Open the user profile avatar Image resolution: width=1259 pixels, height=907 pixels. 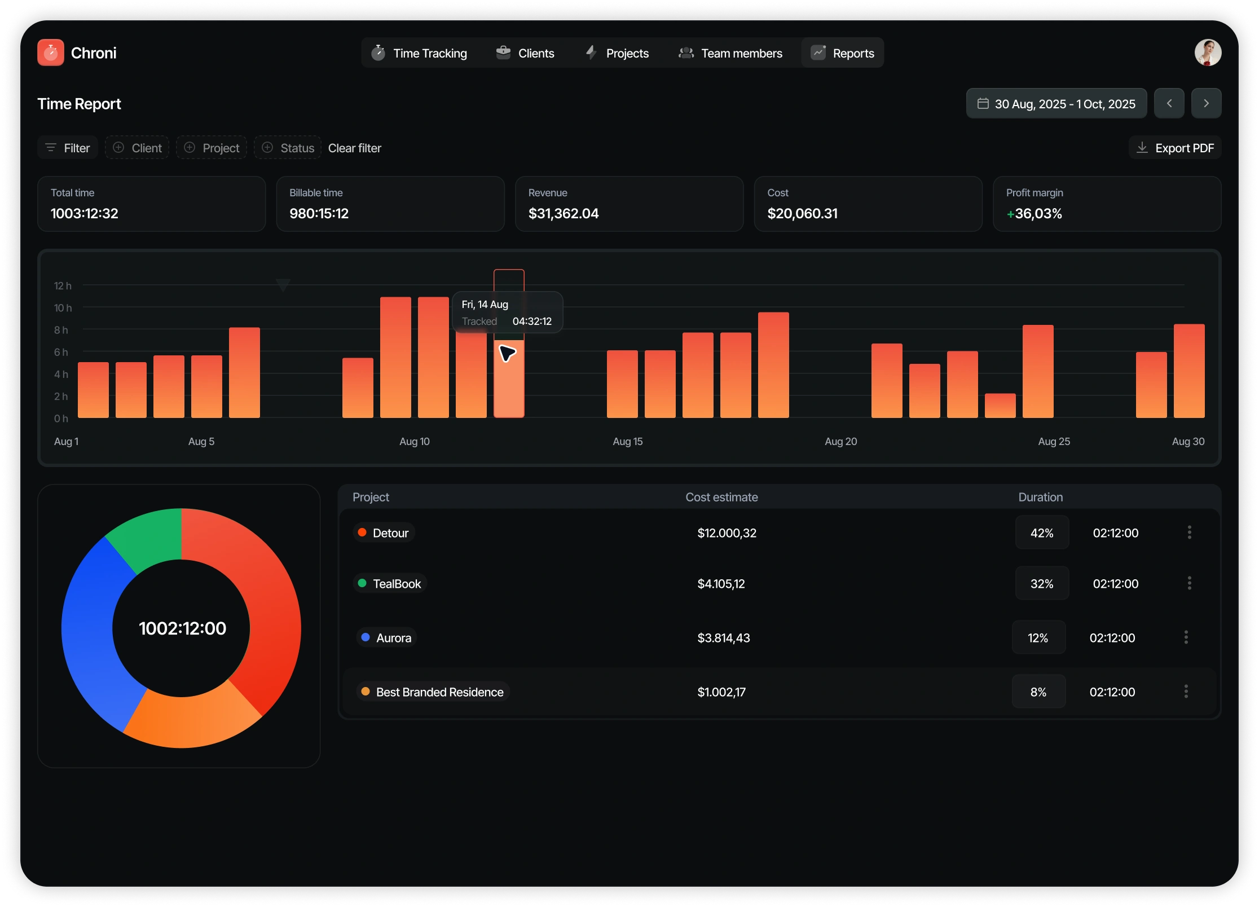pos(1208,53)
